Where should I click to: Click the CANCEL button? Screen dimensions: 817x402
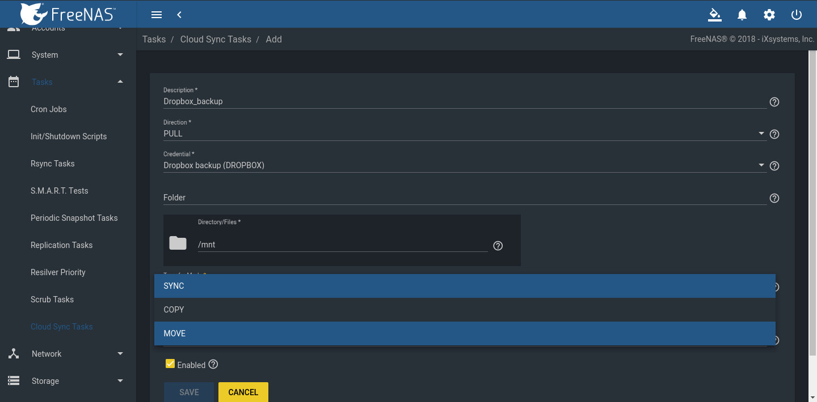243,392
